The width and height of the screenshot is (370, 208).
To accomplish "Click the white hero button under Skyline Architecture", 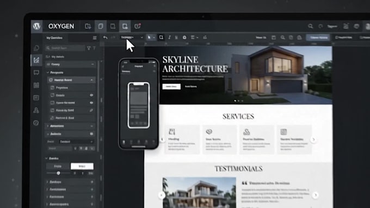I will click(x=171, y=86).
